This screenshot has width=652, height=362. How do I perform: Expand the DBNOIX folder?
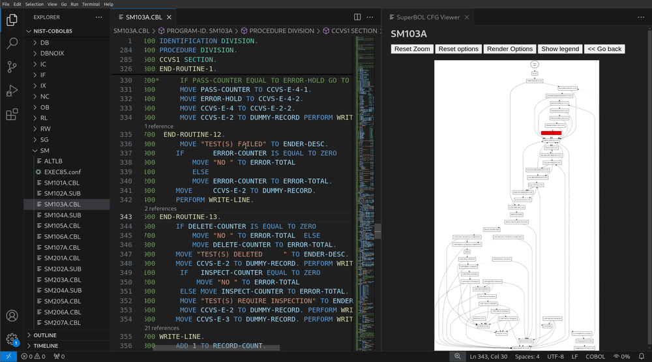click(x=52, y=53)
